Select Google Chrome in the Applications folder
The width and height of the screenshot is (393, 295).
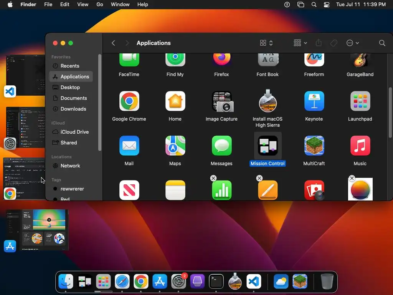tap(129, 101)
